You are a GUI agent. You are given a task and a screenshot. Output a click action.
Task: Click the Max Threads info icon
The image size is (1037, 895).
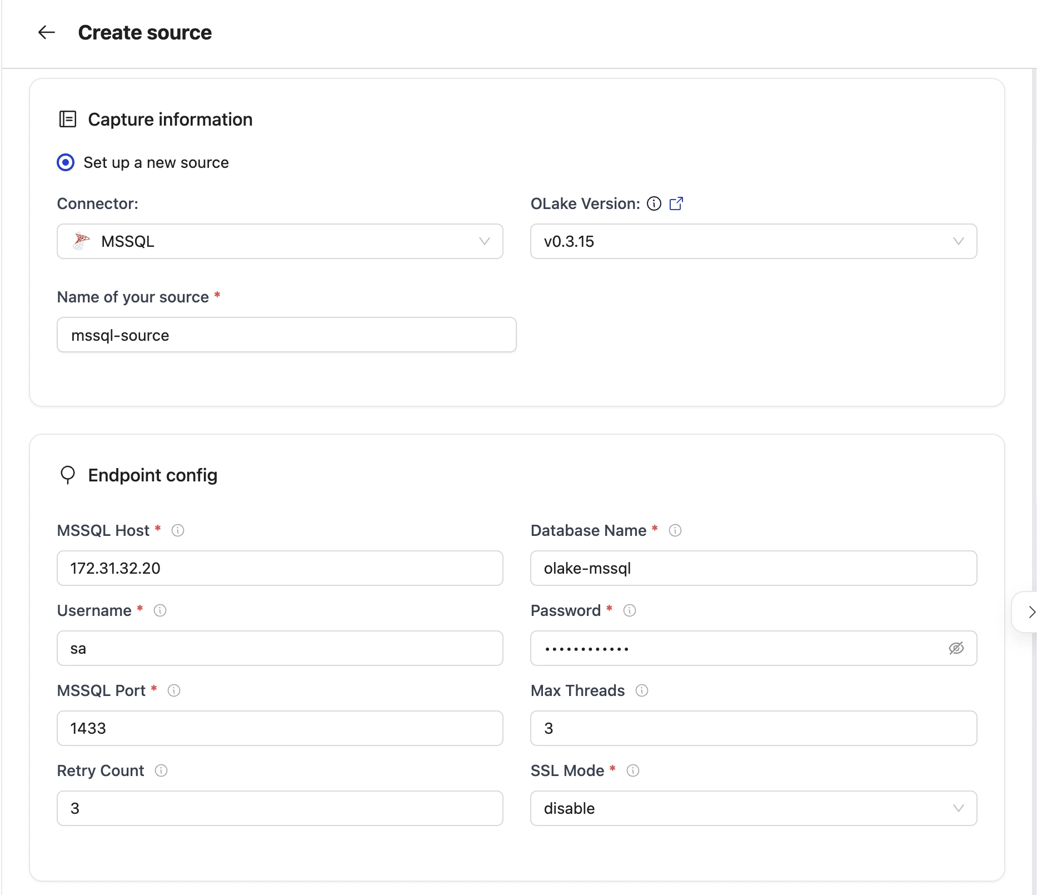click(642, 690)
